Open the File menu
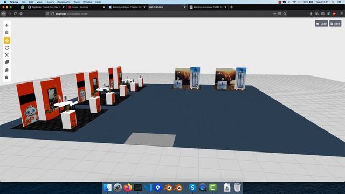Image resolution: width=345 pixels, height=194 pixels. coord(23,2)
